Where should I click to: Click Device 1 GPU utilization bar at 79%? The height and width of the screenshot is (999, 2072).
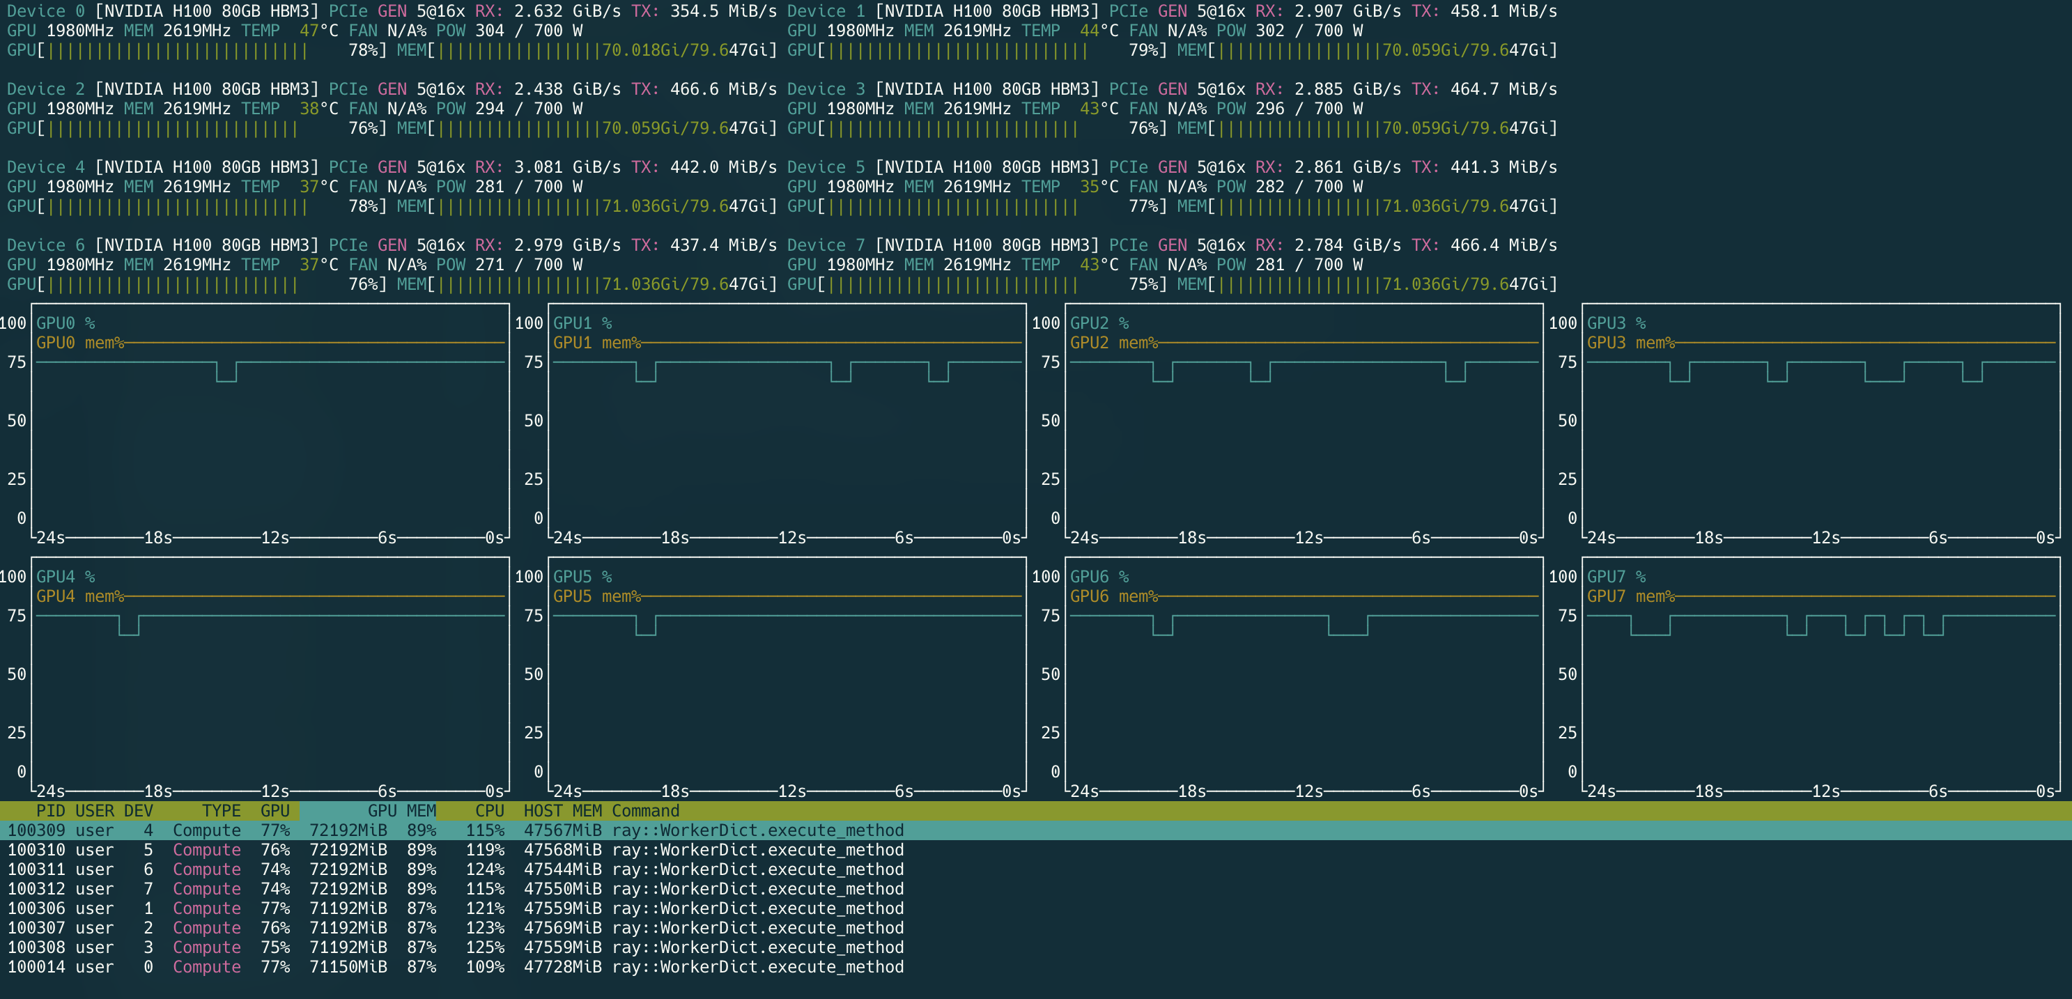[x=977, y=51]
